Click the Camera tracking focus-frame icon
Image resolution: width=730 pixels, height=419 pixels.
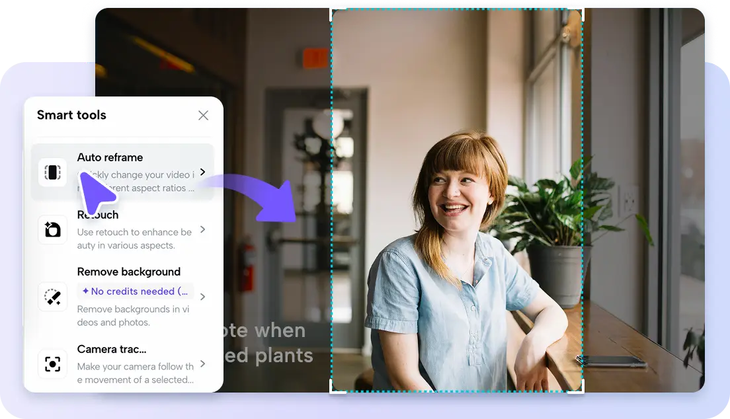(x=52, y=363)
